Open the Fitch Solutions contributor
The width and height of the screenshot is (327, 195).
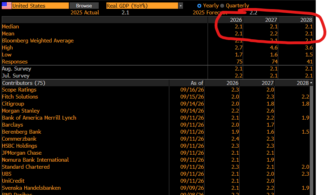20,97
